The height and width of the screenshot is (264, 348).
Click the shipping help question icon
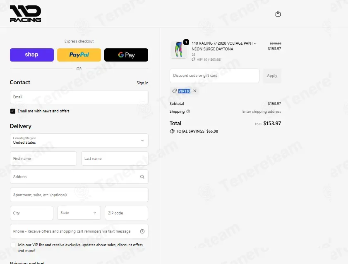pyautogui.click(x=188, y=112)
